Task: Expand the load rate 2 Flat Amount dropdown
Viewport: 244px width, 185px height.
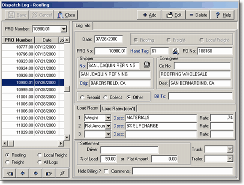Action: (108, 126)
